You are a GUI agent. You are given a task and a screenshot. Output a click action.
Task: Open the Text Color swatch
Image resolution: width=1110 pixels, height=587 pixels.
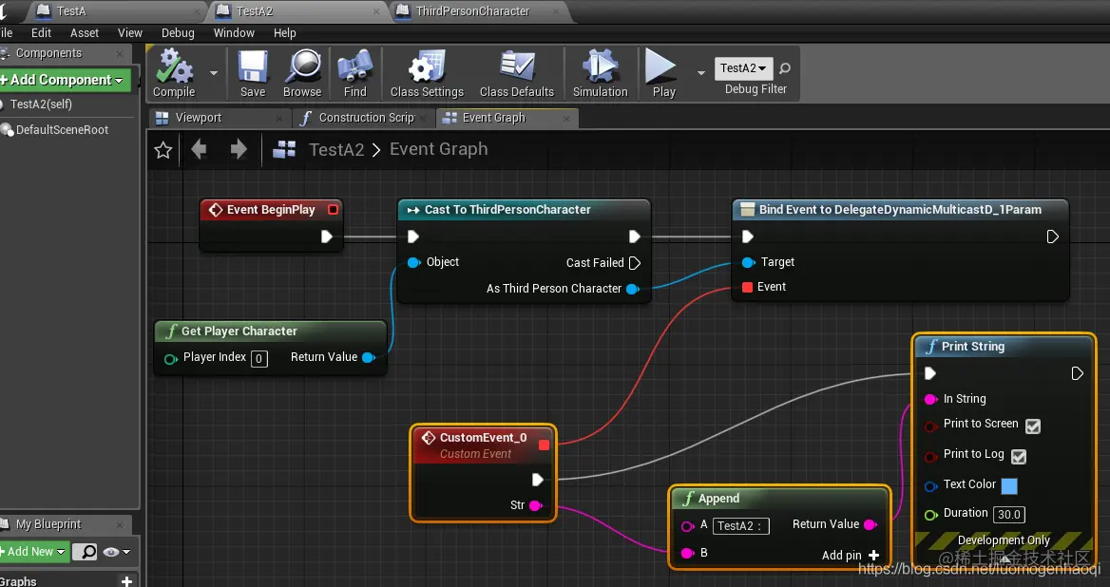pyautogui.click(x=1009, y=486)
